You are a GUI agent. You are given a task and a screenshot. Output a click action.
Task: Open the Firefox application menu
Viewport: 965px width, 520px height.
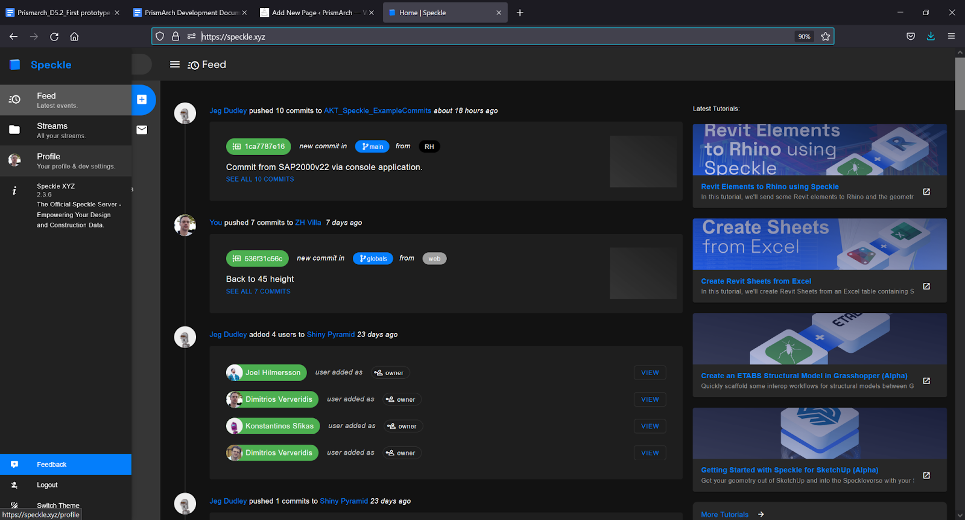[951, 37]
